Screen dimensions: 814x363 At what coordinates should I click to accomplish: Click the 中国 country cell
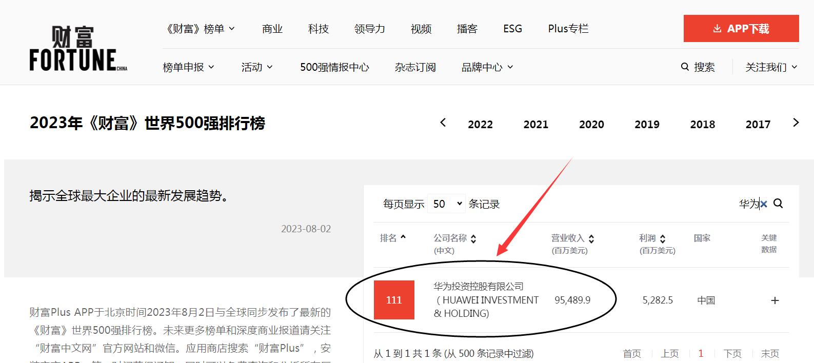[706, 300]
